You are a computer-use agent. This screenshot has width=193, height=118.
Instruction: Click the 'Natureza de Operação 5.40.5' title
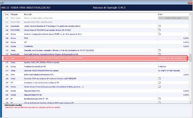[x=109, y=7]
